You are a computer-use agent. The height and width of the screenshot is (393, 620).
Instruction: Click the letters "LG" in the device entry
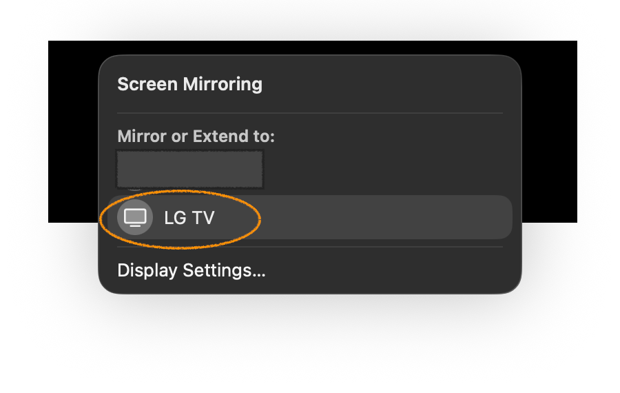point(175,218)
